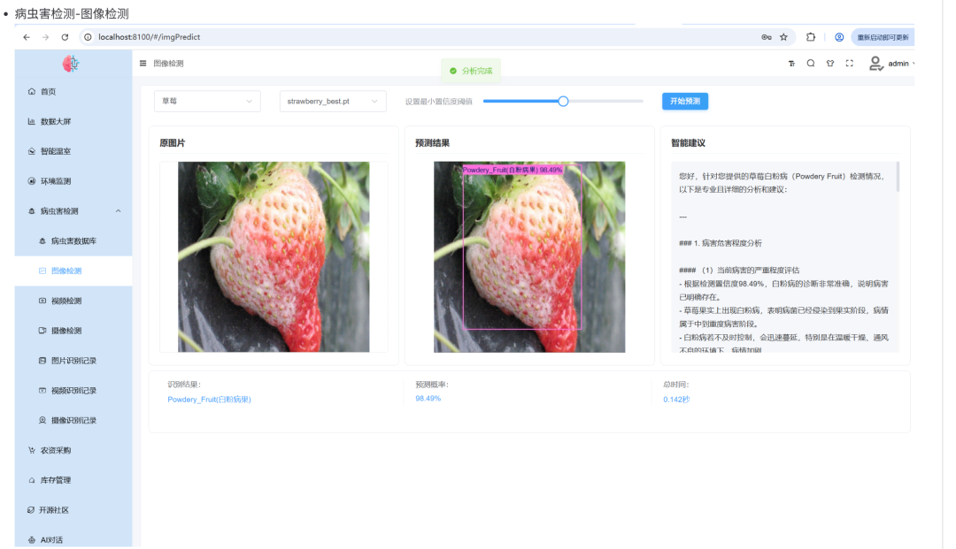Click the 原图片 panel heading
The width and height of the screenshot is (956, 549).
point(173,143)
